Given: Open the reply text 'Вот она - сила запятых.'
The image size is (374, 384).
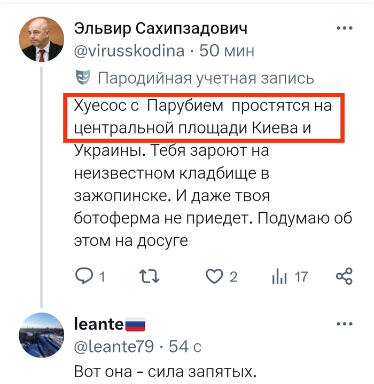Looking at the screenshot, I should point(166,371).
